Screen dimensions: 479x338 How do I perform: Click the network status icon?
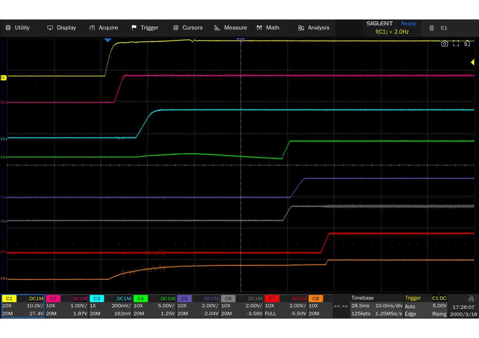[x=471, y=299]
